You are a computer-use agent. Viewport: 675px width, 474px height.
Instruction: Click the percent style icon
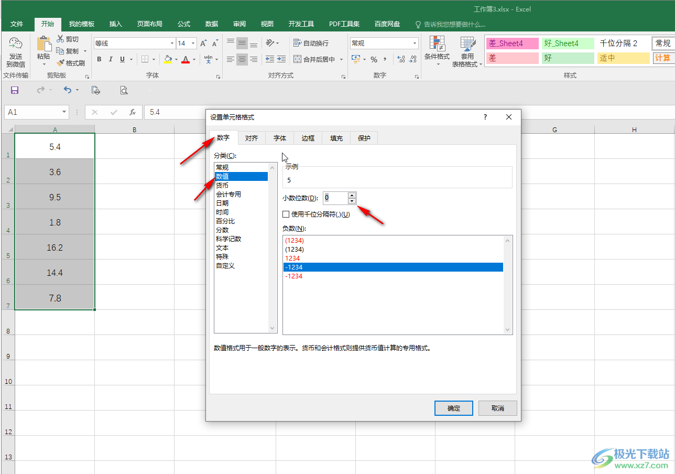[374, 60]
